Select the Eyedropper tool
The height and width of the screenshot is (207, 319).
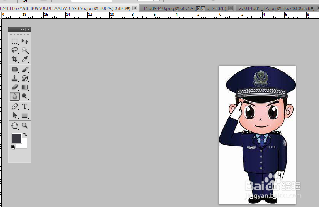tap(25, 59)
